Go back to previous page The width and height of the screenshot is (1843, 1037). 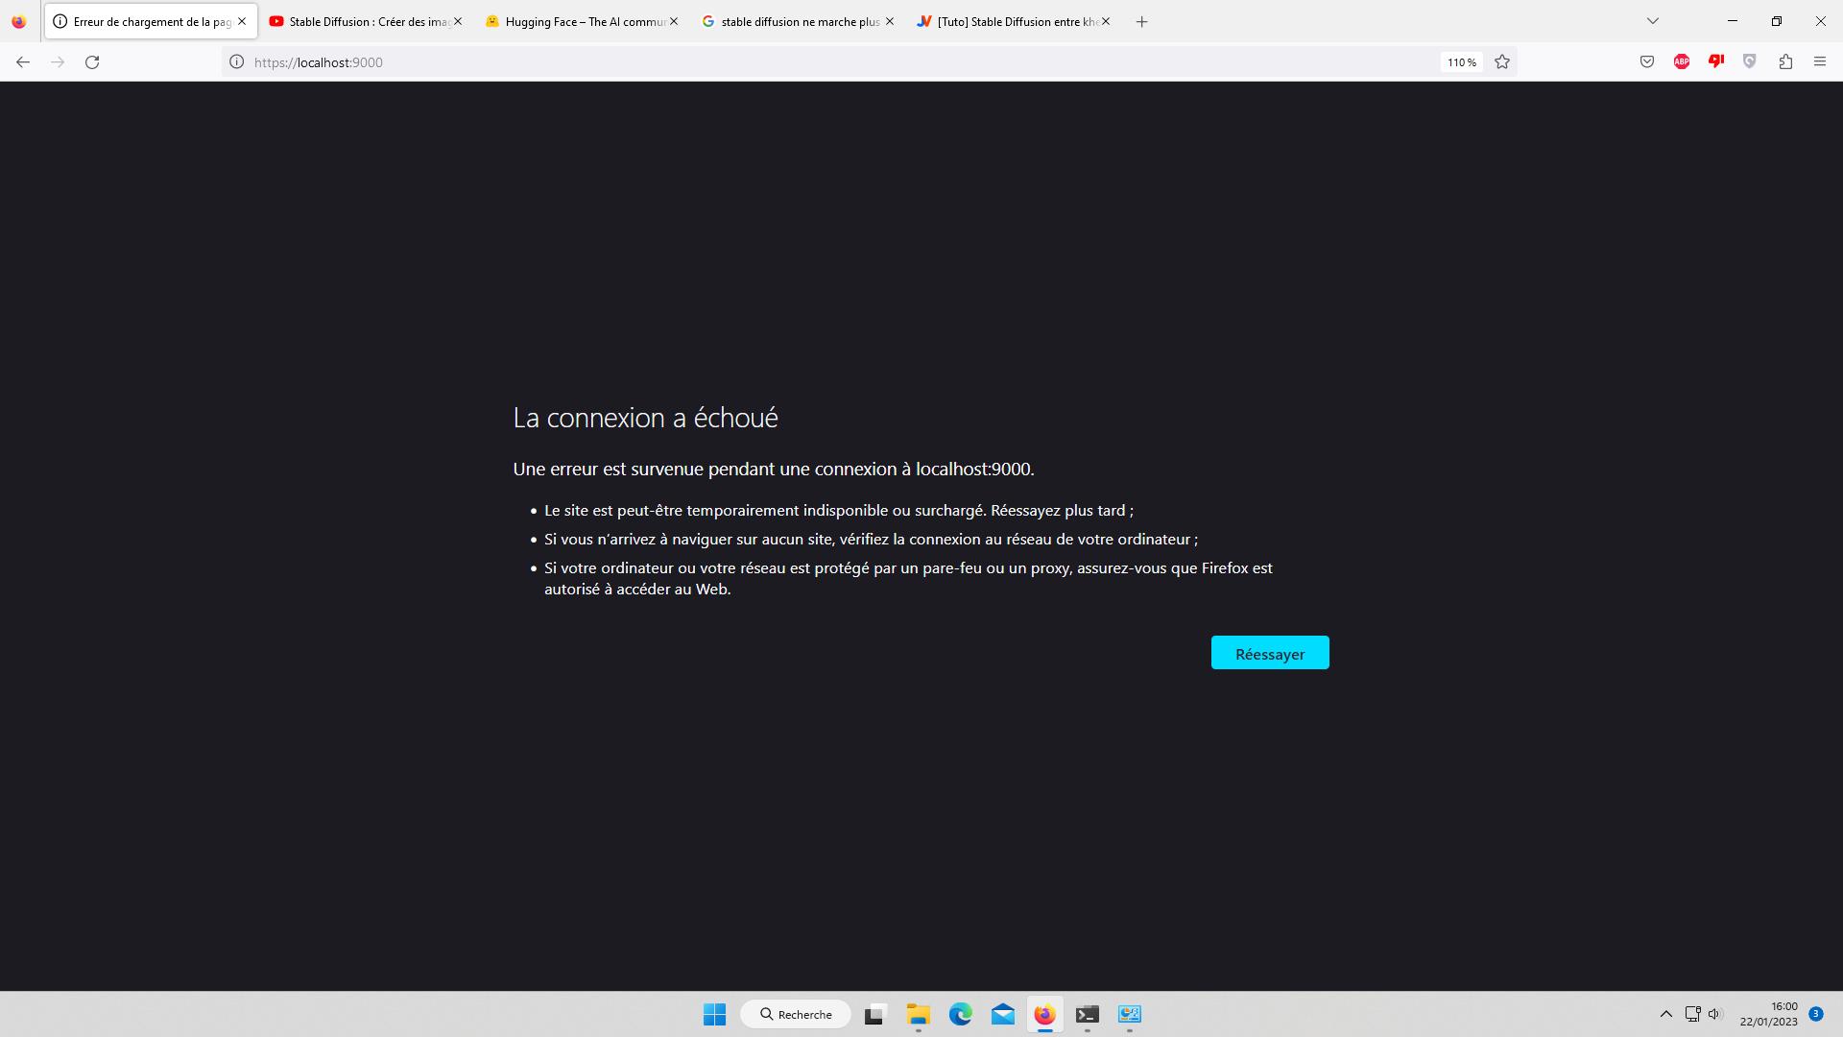[x=23, y=62]
